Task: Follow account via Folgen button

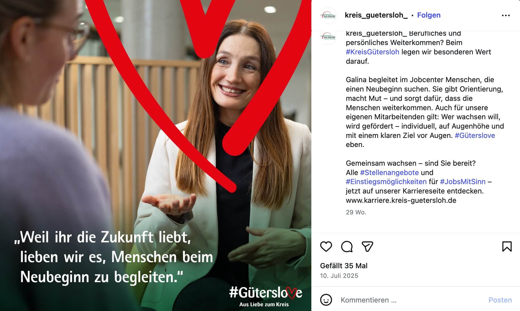Action: click(x=429, y=15)
